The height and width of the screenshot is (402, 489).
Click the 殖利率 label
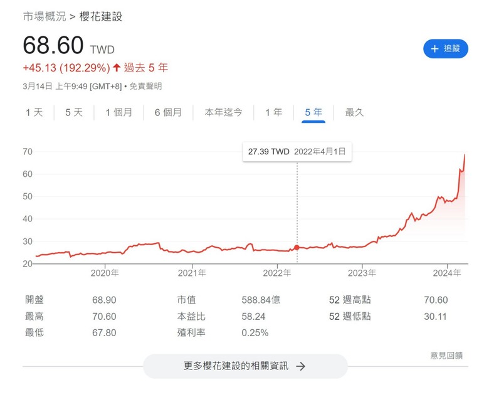(x=191, y=333)
